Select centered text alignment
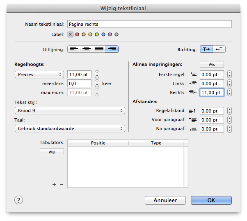Image resolution: width=247 pixels, height=221 pixels. (x=87, y=50)
